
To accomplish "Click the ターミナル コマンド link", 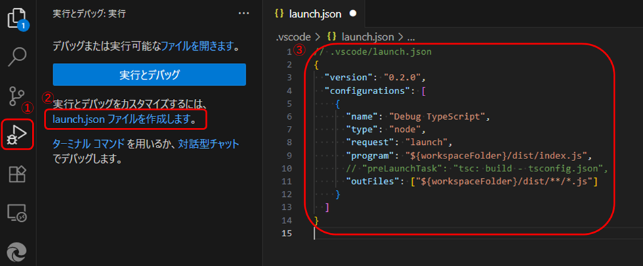I will 89,144.
